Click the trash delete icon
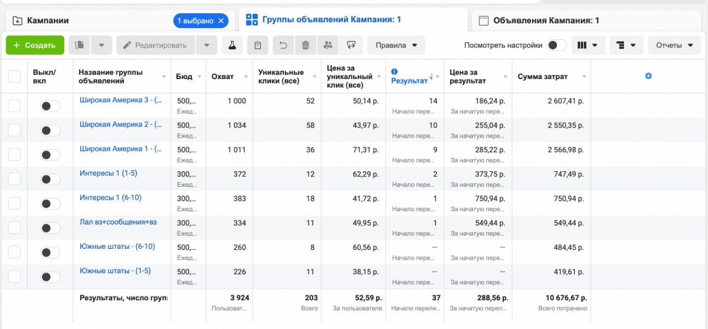Viewport: 708px width, 329px height. click(305, 45)
